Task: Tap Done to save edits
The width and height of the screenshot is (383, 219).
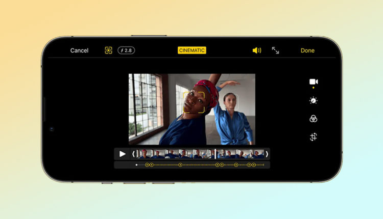Action: click(x=307, y=50)
